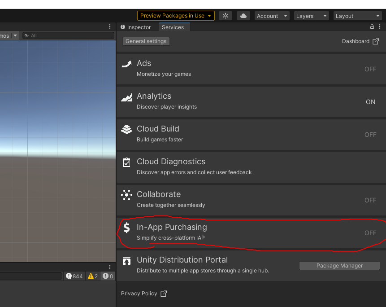
Task: Click the lock icon on Services panel
Action: click(372, 26)
